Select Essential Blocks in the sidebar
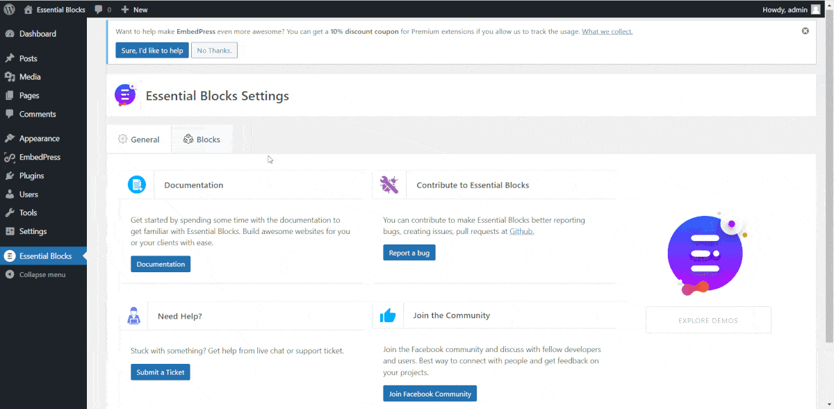The image size is (834, 409). point(43,256)
